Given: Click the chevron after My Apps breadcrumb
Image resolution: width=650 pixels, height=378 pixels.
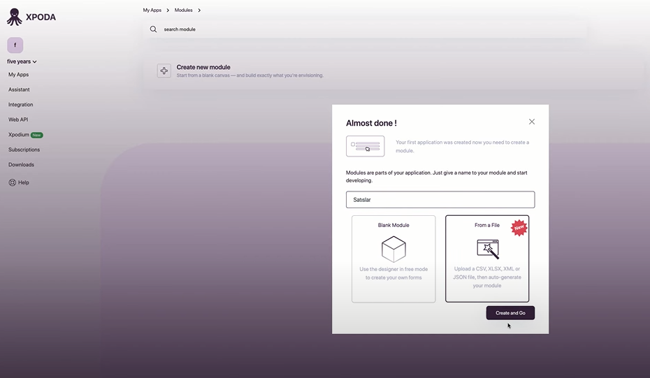Looking at the screenshot, I should pos(168,10).
